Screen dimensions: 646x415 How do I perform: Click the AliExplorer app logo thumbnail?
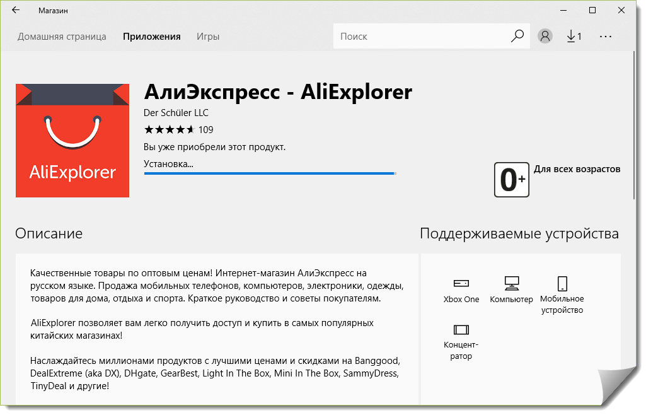[72, 141]
